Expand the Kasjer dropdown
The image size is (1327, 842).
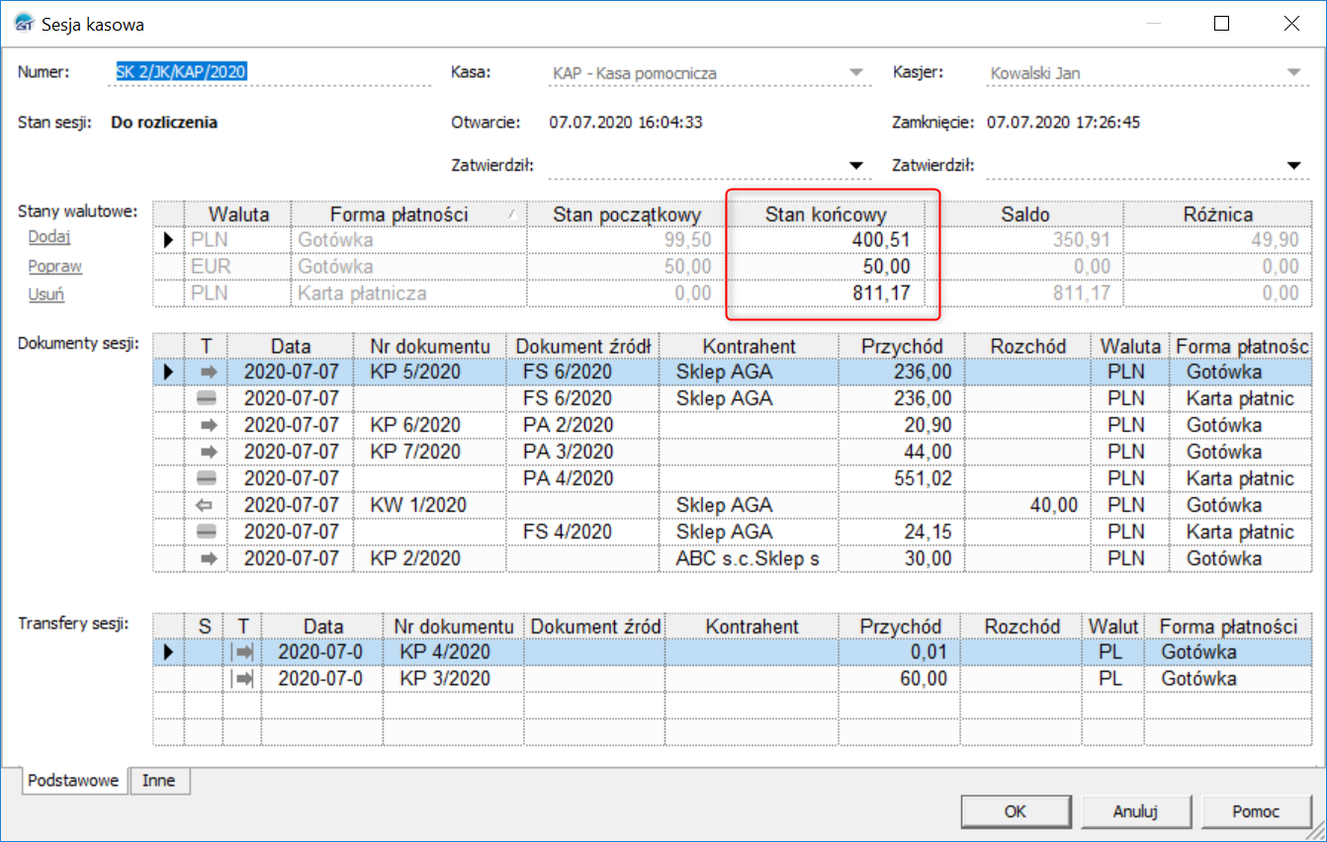point(1293,73)
